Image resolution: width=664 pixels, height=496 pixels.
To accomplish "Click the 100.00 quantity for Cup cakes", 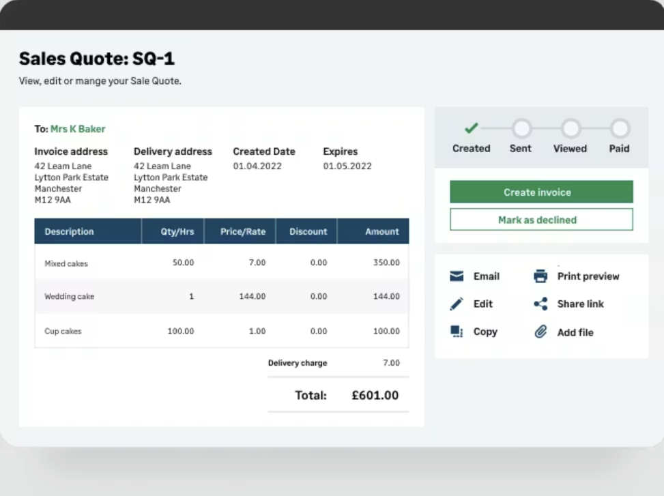I will pyautogui.click(x=181, y=331).
